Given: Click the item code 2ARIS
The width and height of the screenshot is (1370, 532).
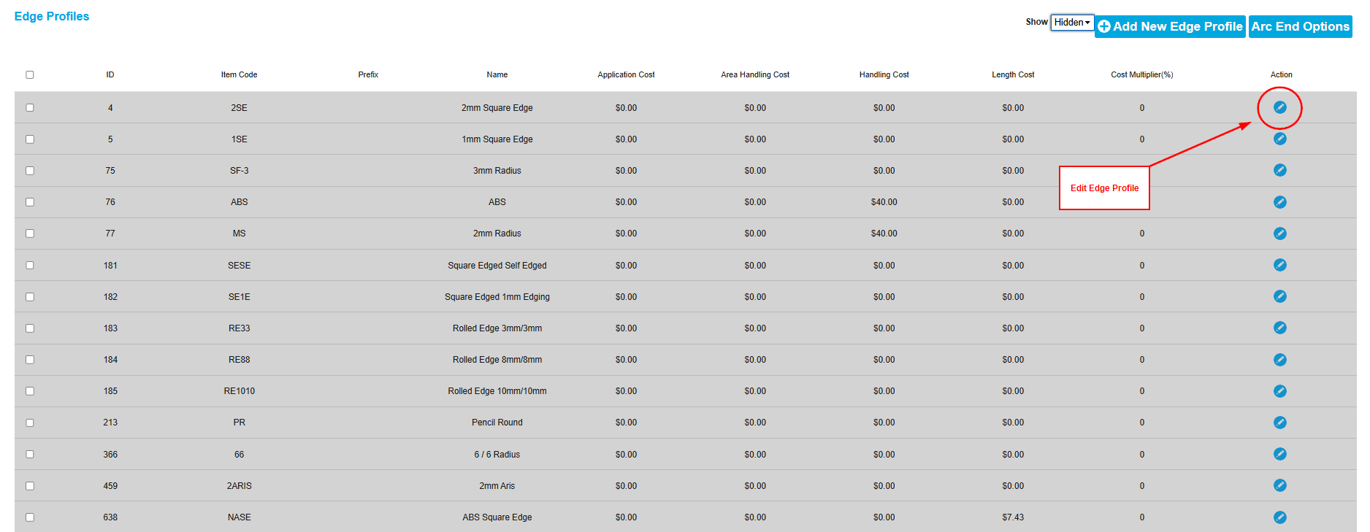Looking at the screenshot, I should coord(239,486).
